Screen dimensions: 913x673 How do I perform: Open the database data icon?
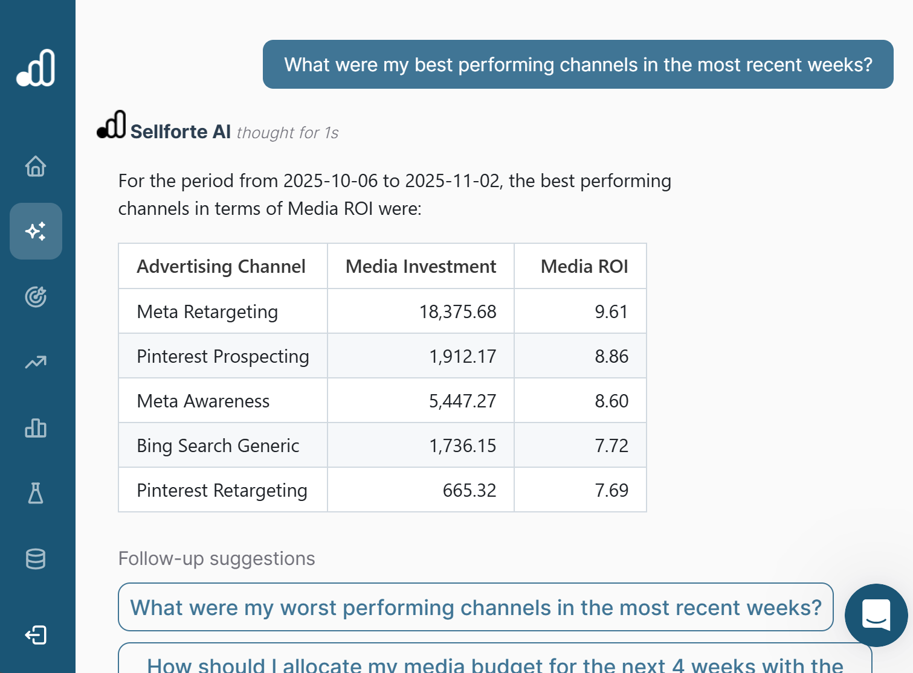tap(36, 559)
